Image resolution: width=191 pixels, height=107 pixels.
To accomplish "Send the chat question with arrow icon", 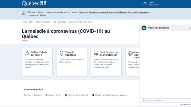I will click(189, 100).
